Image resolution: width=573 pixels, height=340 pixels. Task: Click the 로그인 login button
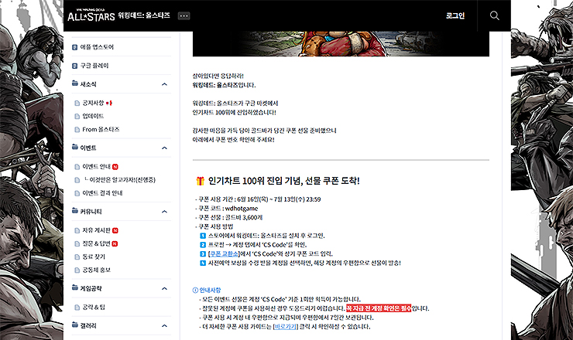[x=455, y=15]
